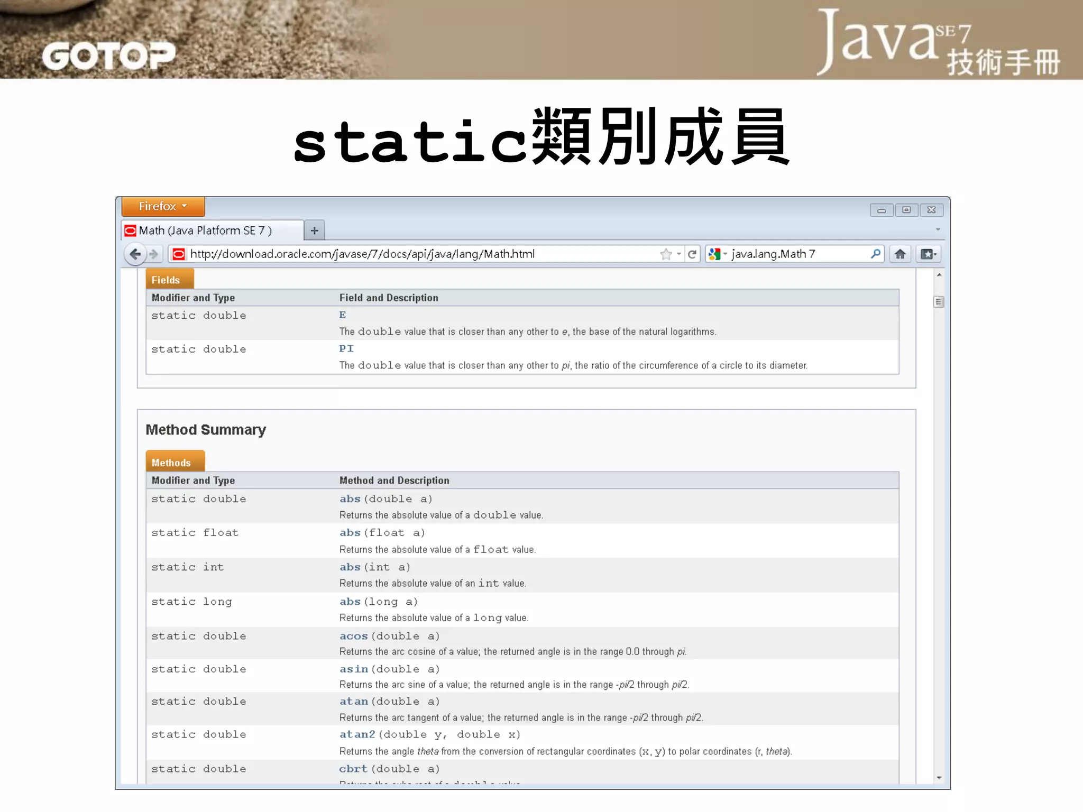The width and height of the screenshot is (1083, 812).
Task: Open the abs(double a) method link
Action: pyautogui.click(x=350, y=499)
